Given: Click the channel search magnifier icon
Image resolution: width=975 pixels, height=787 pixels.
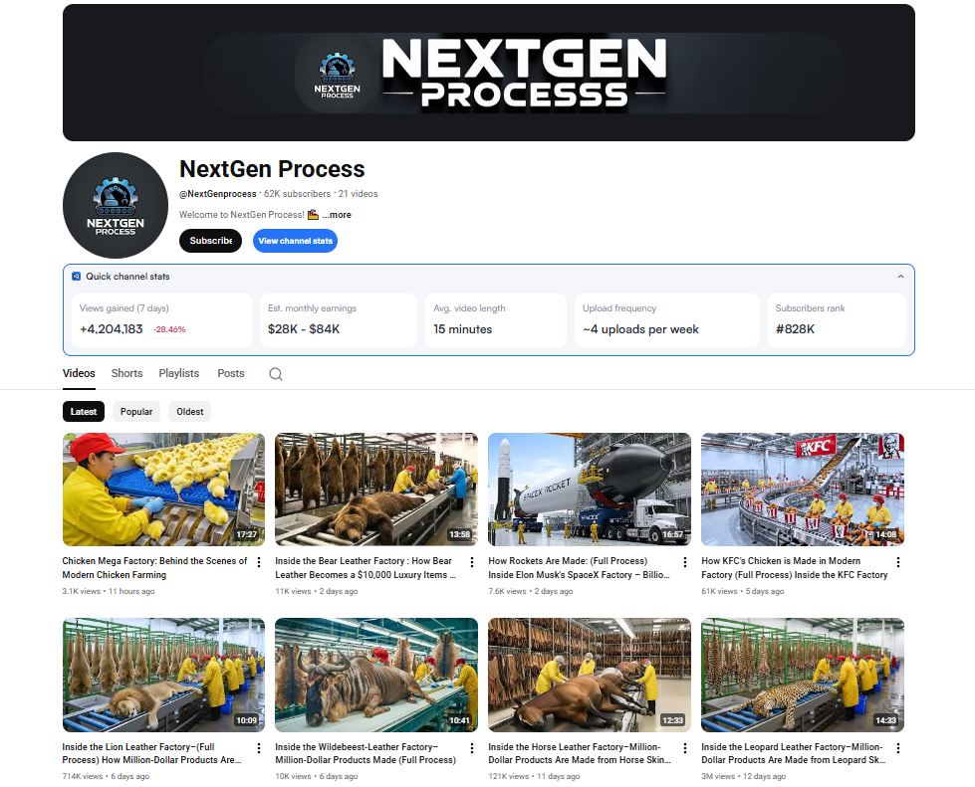Looking at the screenshot, I should 276,374.
